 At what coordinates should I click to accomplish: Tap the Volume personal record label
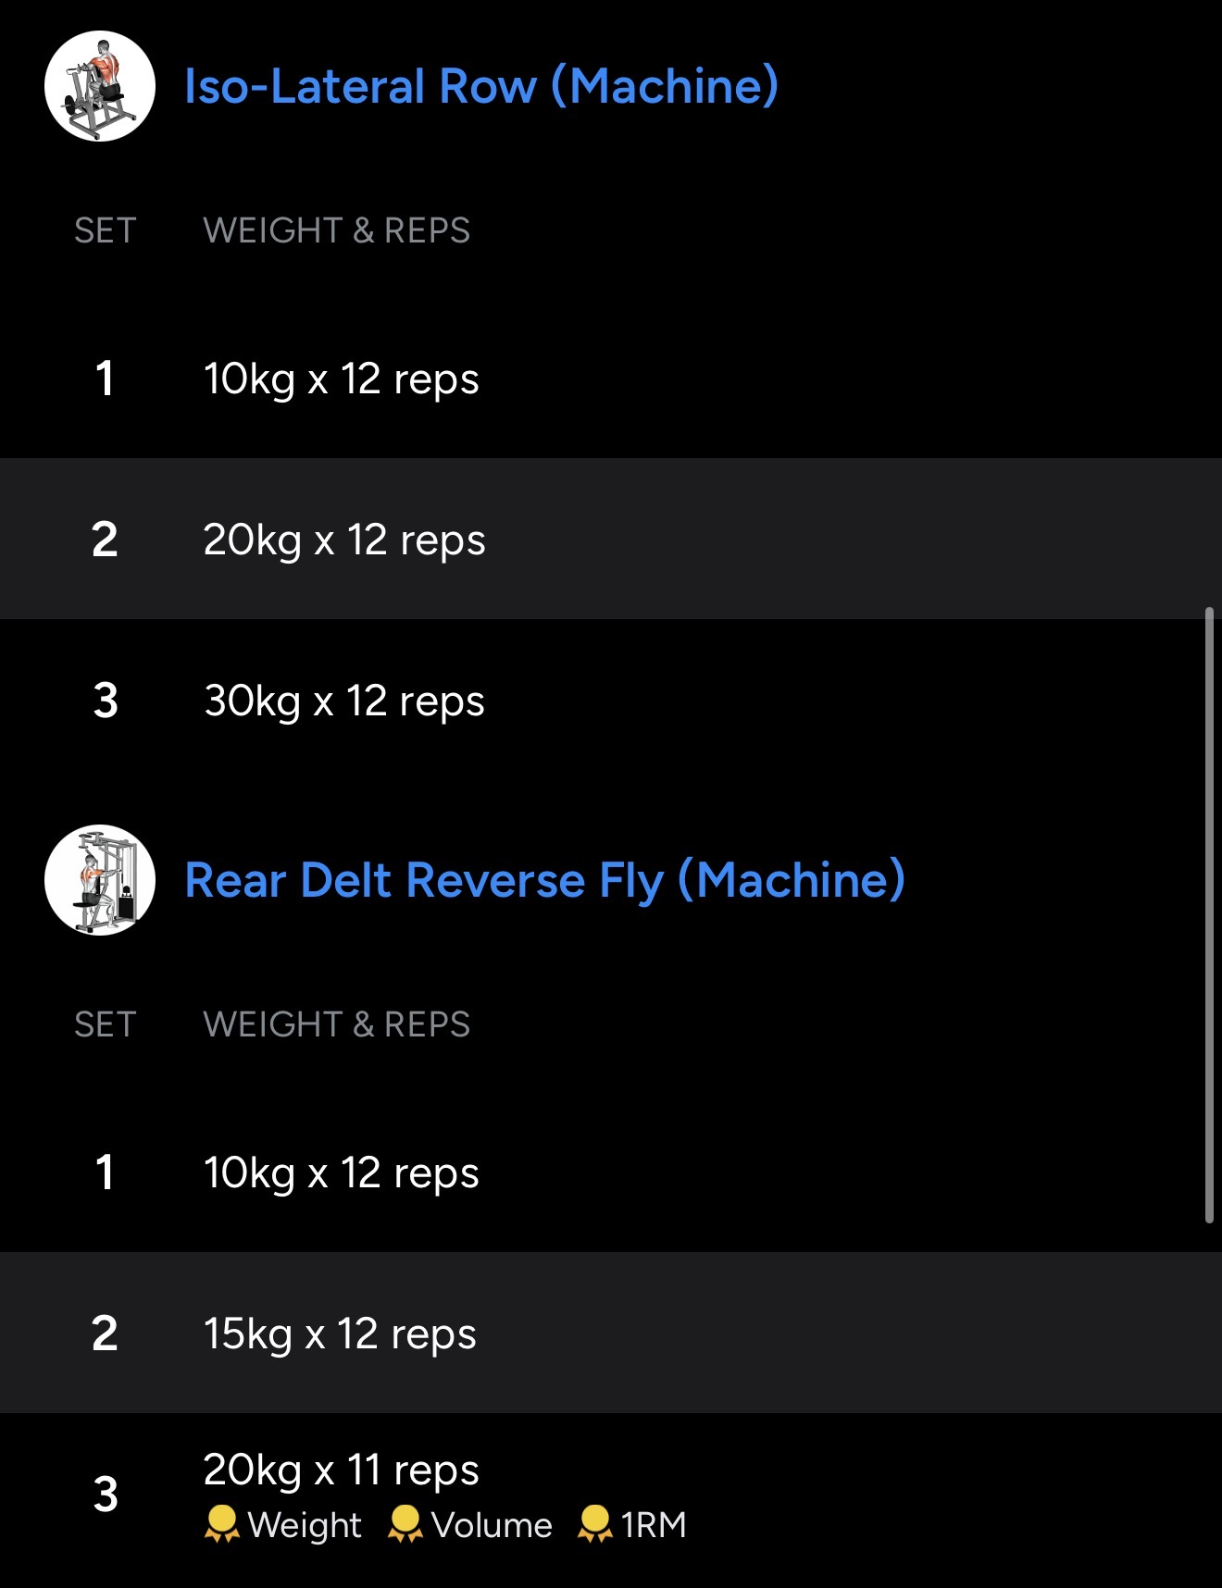coord(492,1525)
